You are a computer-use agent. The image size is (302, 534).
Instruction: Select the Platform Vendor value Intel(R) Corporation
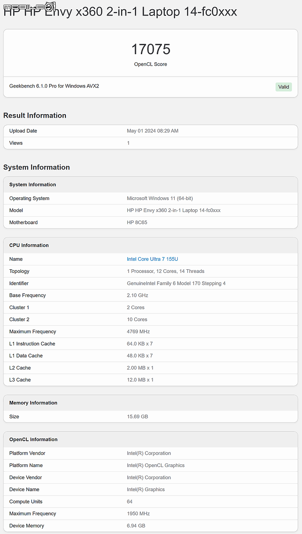pos(149,453)
